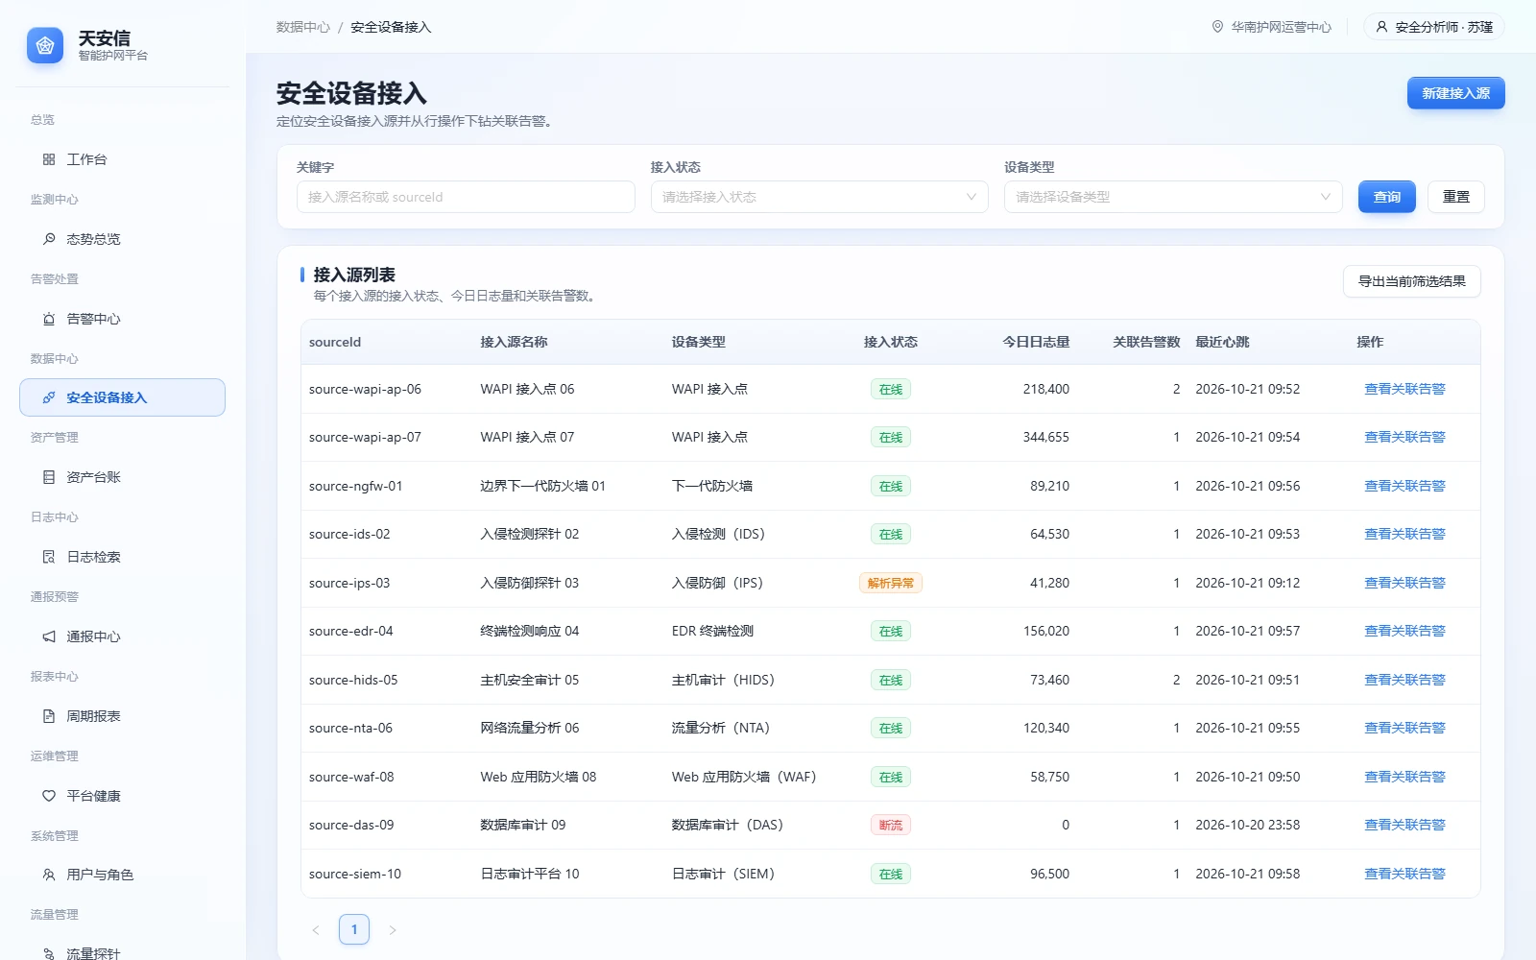Click the 态势总览 search icon in sidebar
Image resolution: width=1536 pixels, height=960 pixels.
tap(49, 239)
